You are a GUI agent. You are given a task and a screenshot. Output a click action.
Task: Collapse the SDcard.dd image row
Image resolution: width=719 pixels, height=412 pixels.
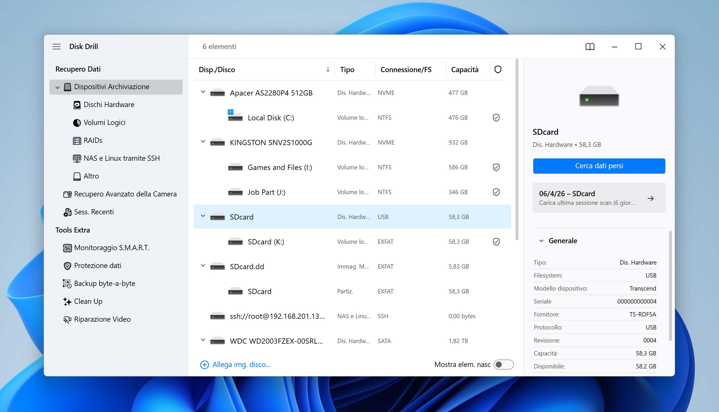point(203,266)
